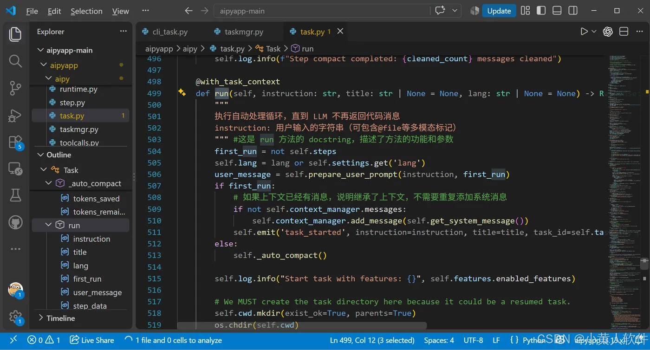Viewport: 650px width, 350px height.
Task: Click the Spaces: 4 indentation setting
Action: 439,340
